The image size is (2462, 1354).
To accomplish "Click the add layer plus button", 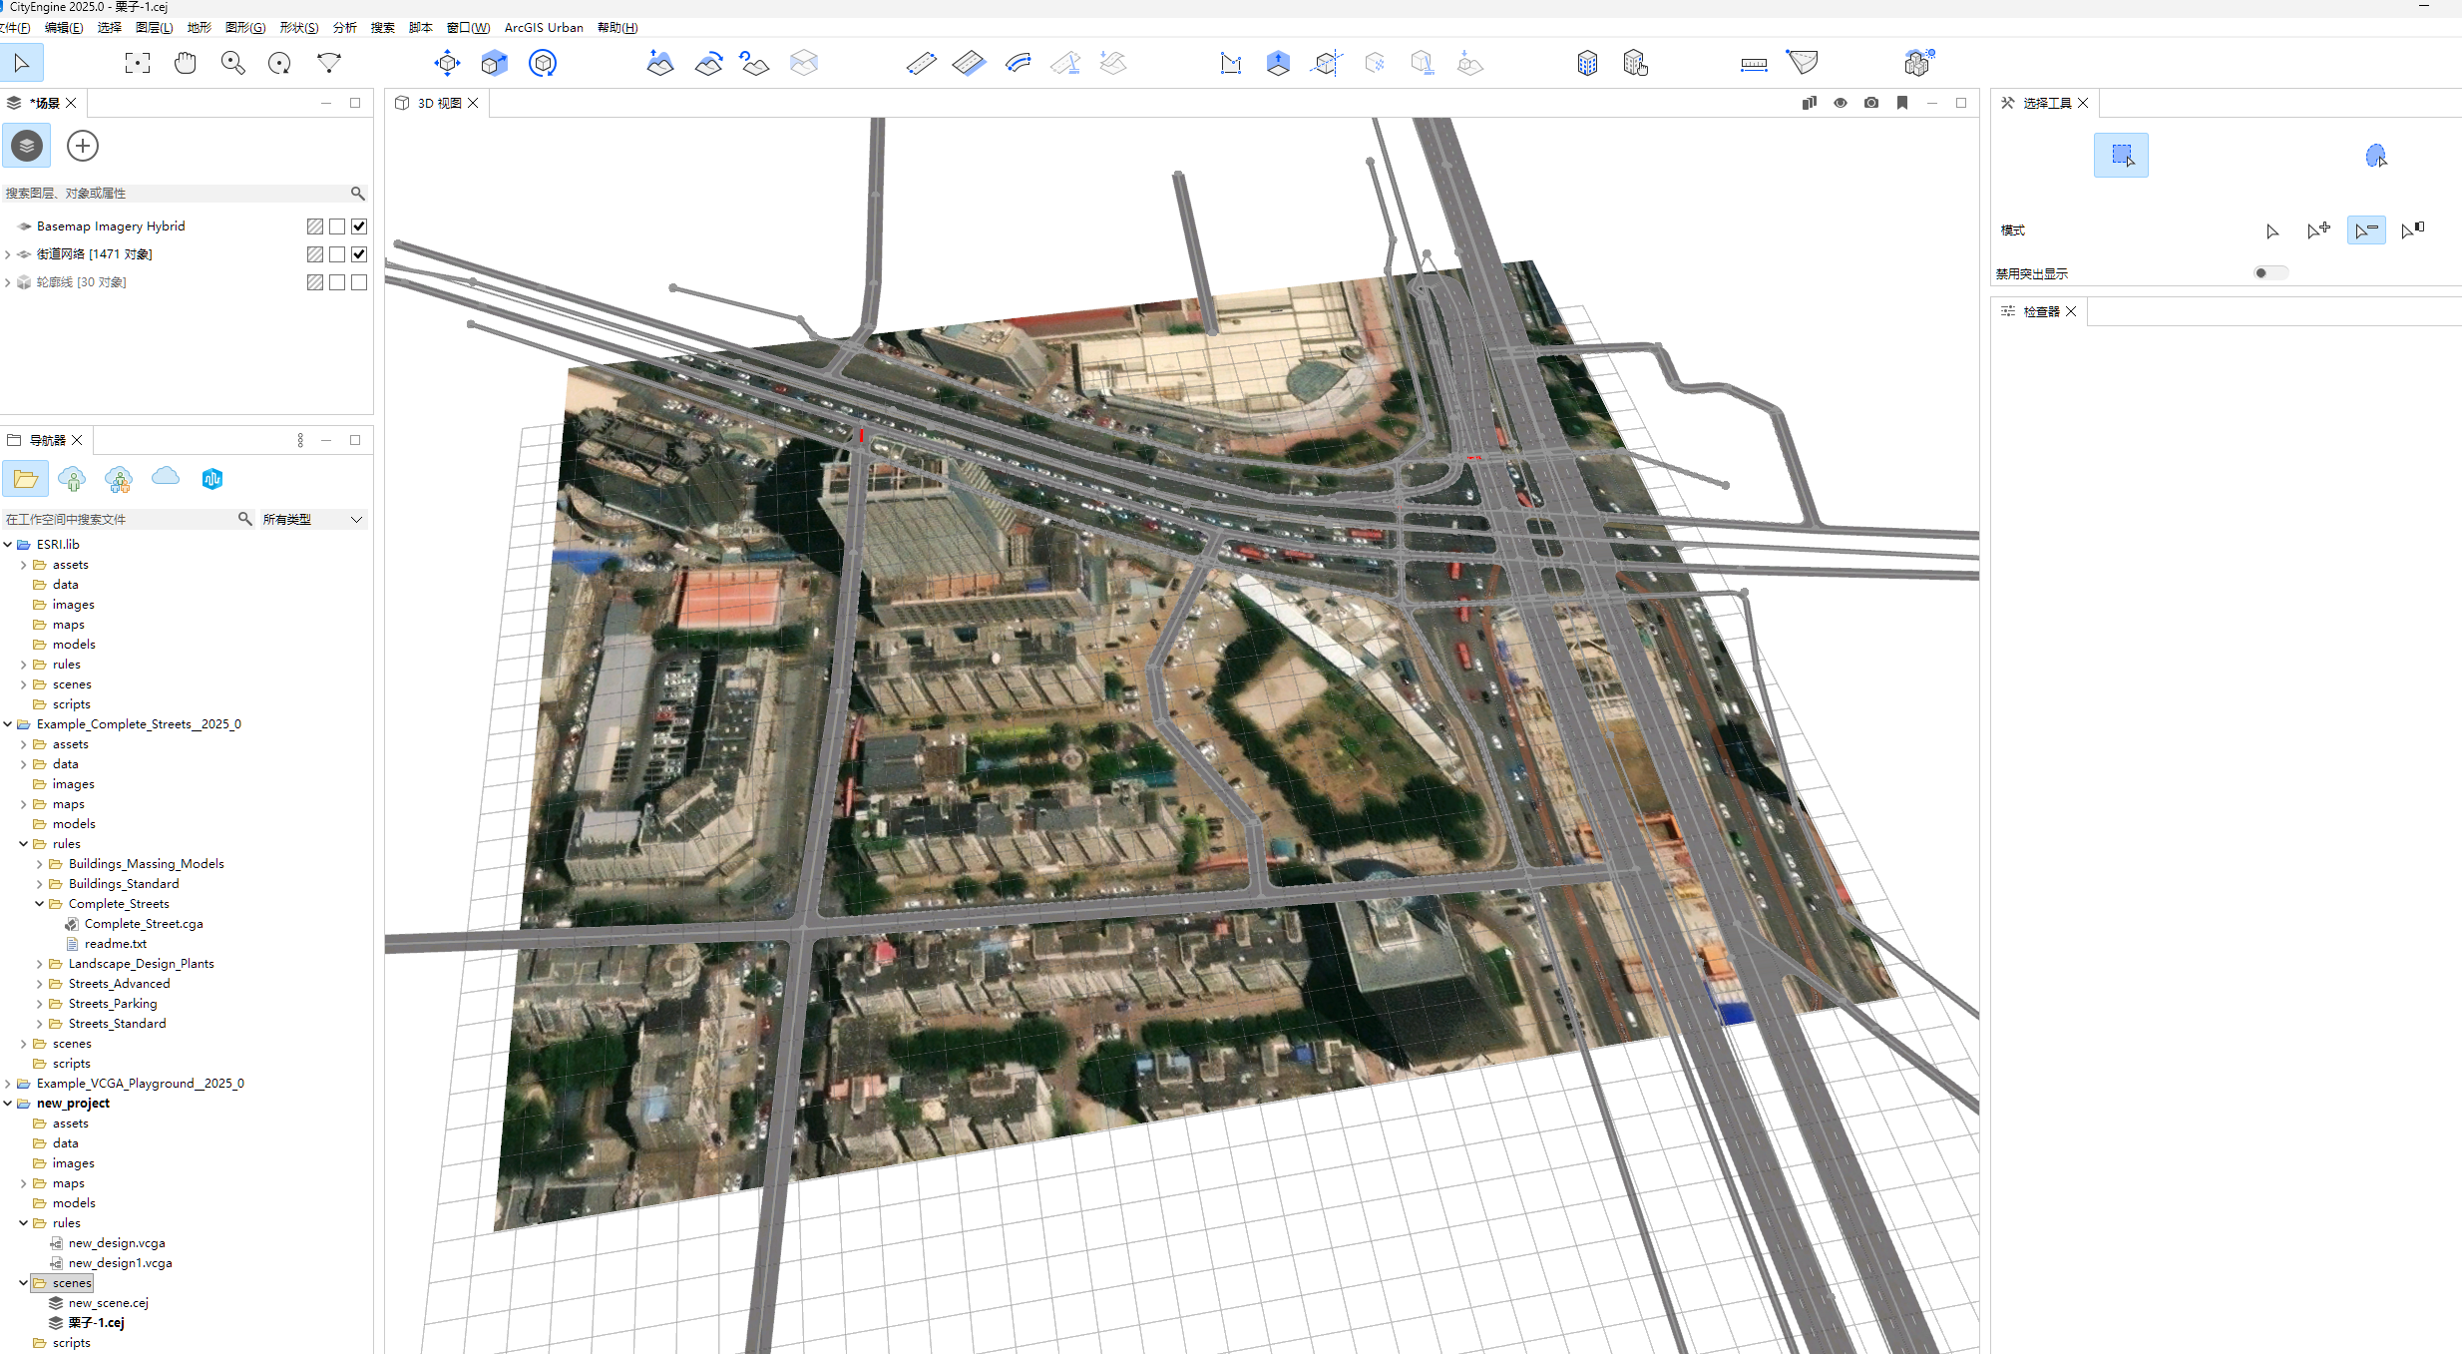I will 82,146.
